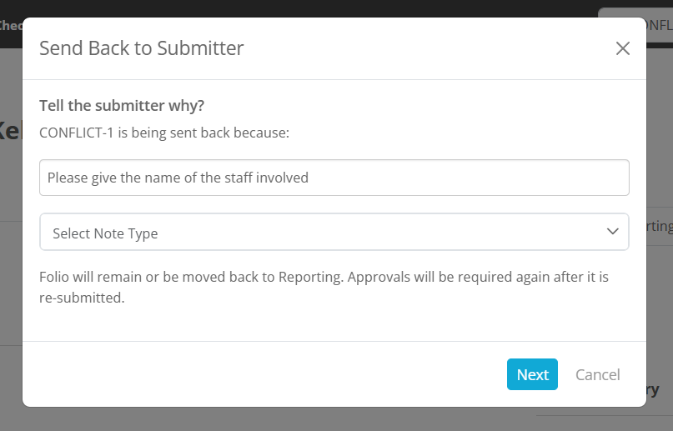673x431 pixels.
Task: Click the blue Next button
Action: point(532,374)
